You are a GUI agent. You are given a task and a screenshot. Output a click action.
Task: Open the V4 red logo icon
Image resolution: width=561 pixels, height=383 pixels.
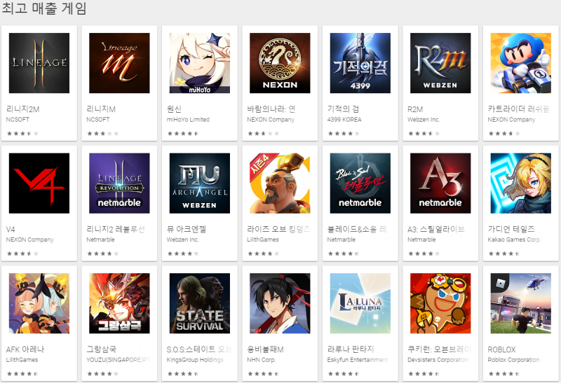[39, 183]
